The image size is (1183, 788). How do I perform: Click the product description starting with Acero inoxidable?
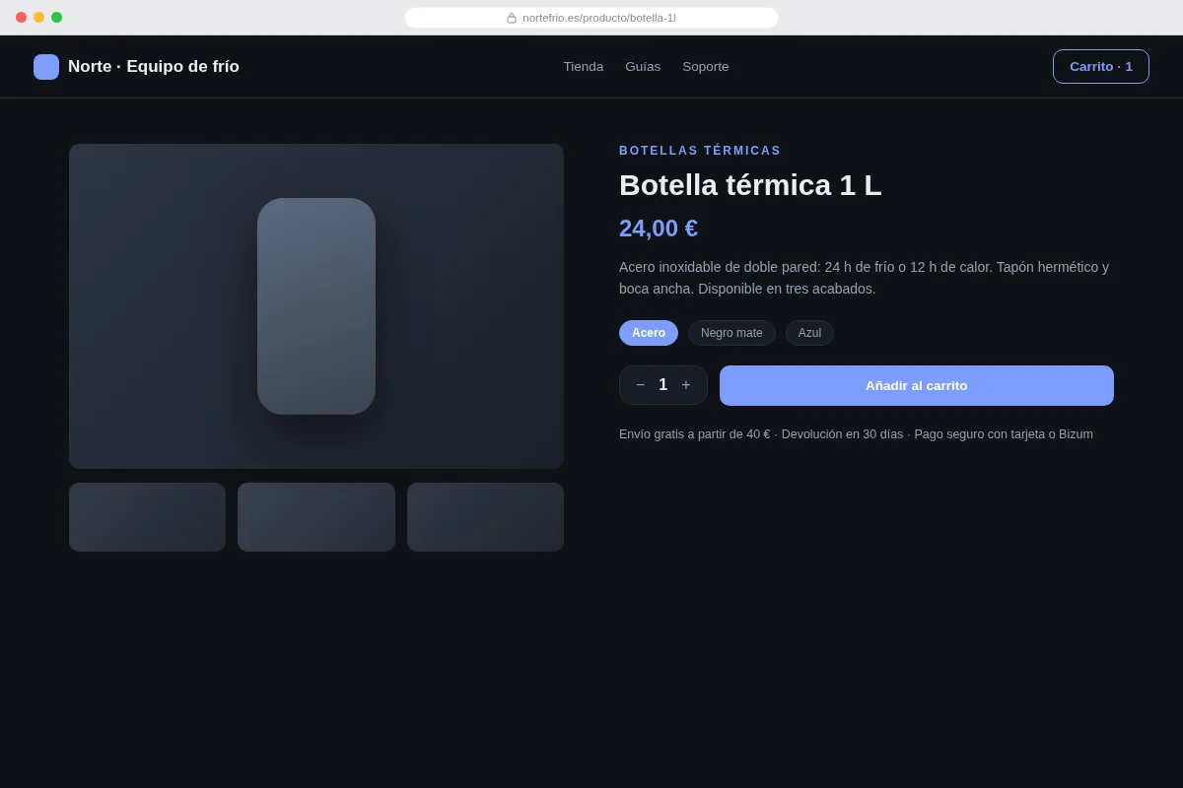(x=865, y=278)
